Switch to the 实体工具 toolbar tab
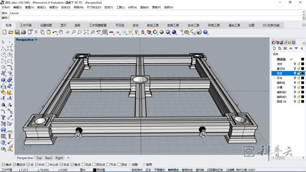 pos(194,25)
